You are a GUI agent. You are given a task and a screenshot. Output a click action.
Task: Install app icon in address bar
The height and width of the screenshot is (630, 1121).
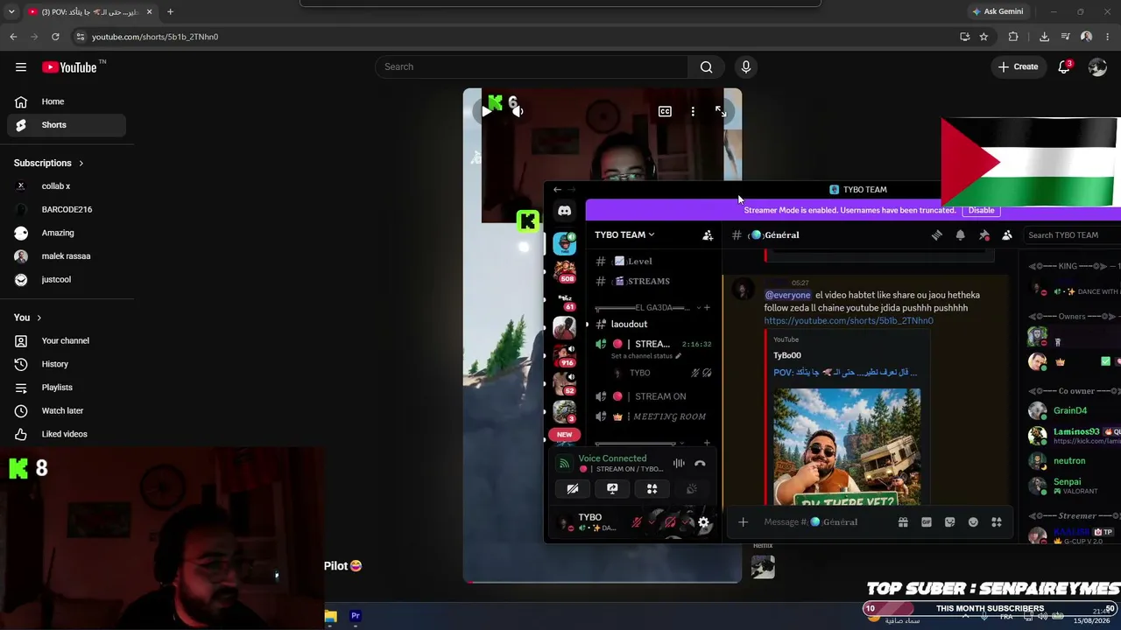point(964,37)
